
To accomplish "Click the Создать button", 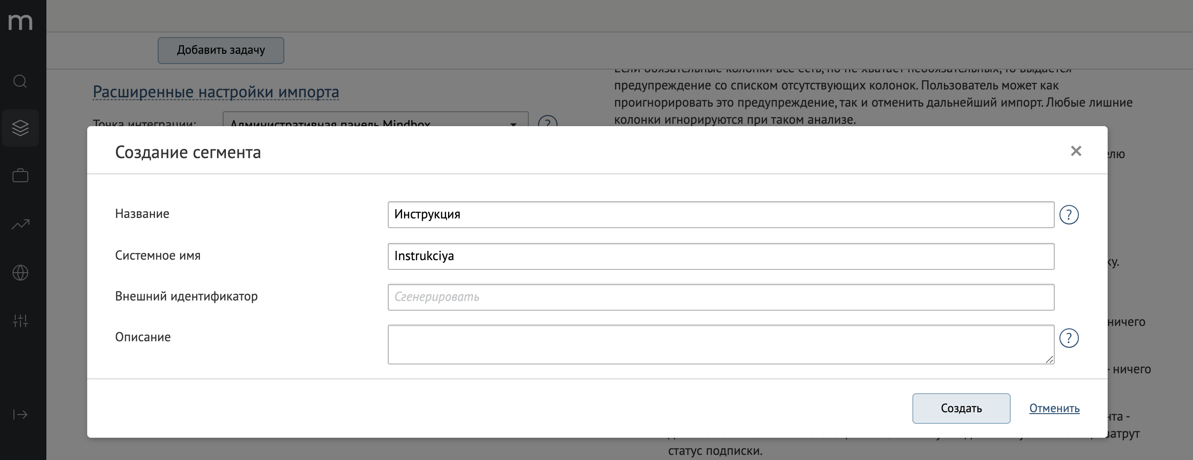I will click(x=961, y=409).
